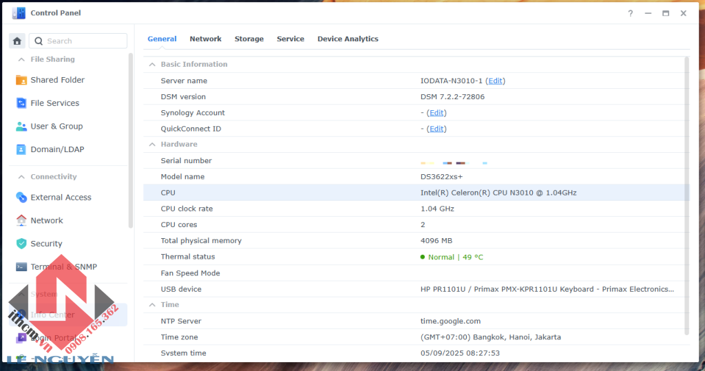Screen dimensions: 705x371
Task: Maximize the Control Panel window
Action: click(x=666, y=14)
